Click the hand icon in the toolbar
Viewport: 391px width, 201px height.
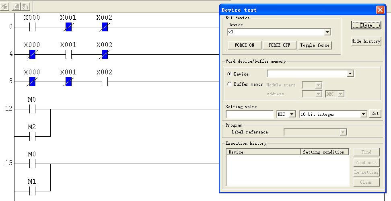tap(26, 6)
